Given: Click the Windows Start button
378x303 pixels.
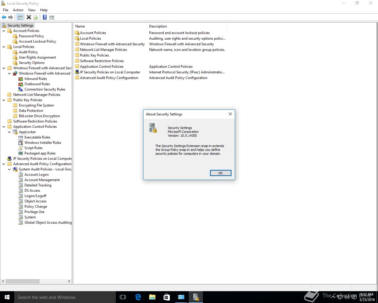Looking at the screenshot, I should pos(7,297).
